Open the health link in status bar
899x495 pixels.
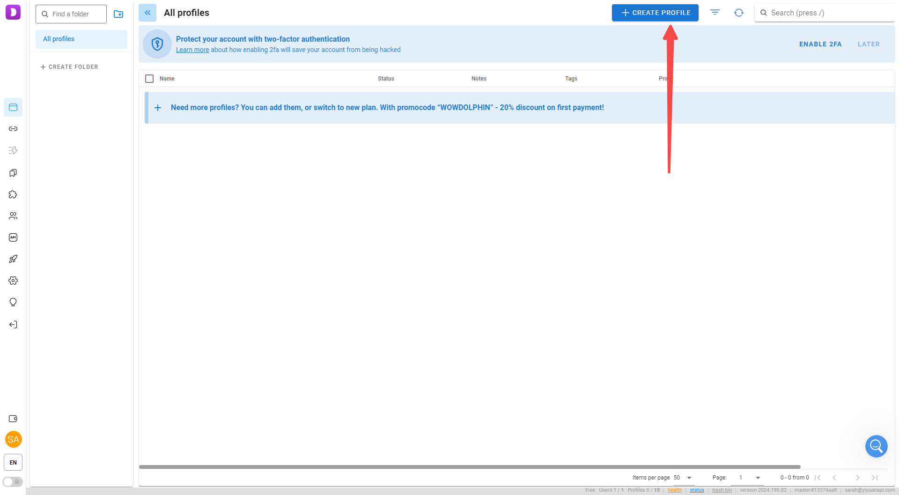(675, 490)
